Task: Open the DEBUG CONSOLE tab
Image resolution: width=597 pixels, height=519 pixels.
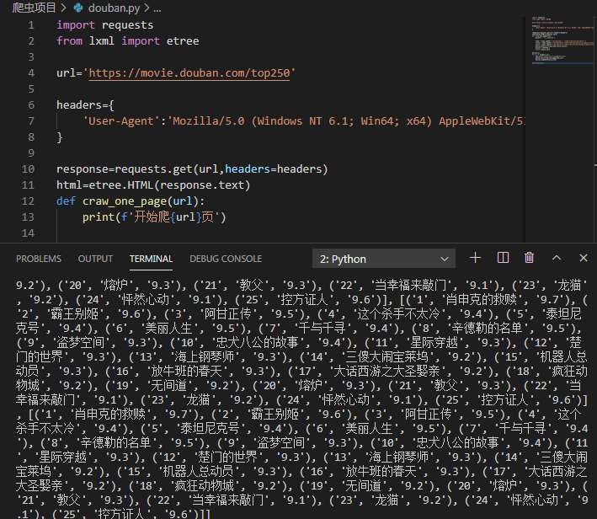Action: tap(226, 259)
